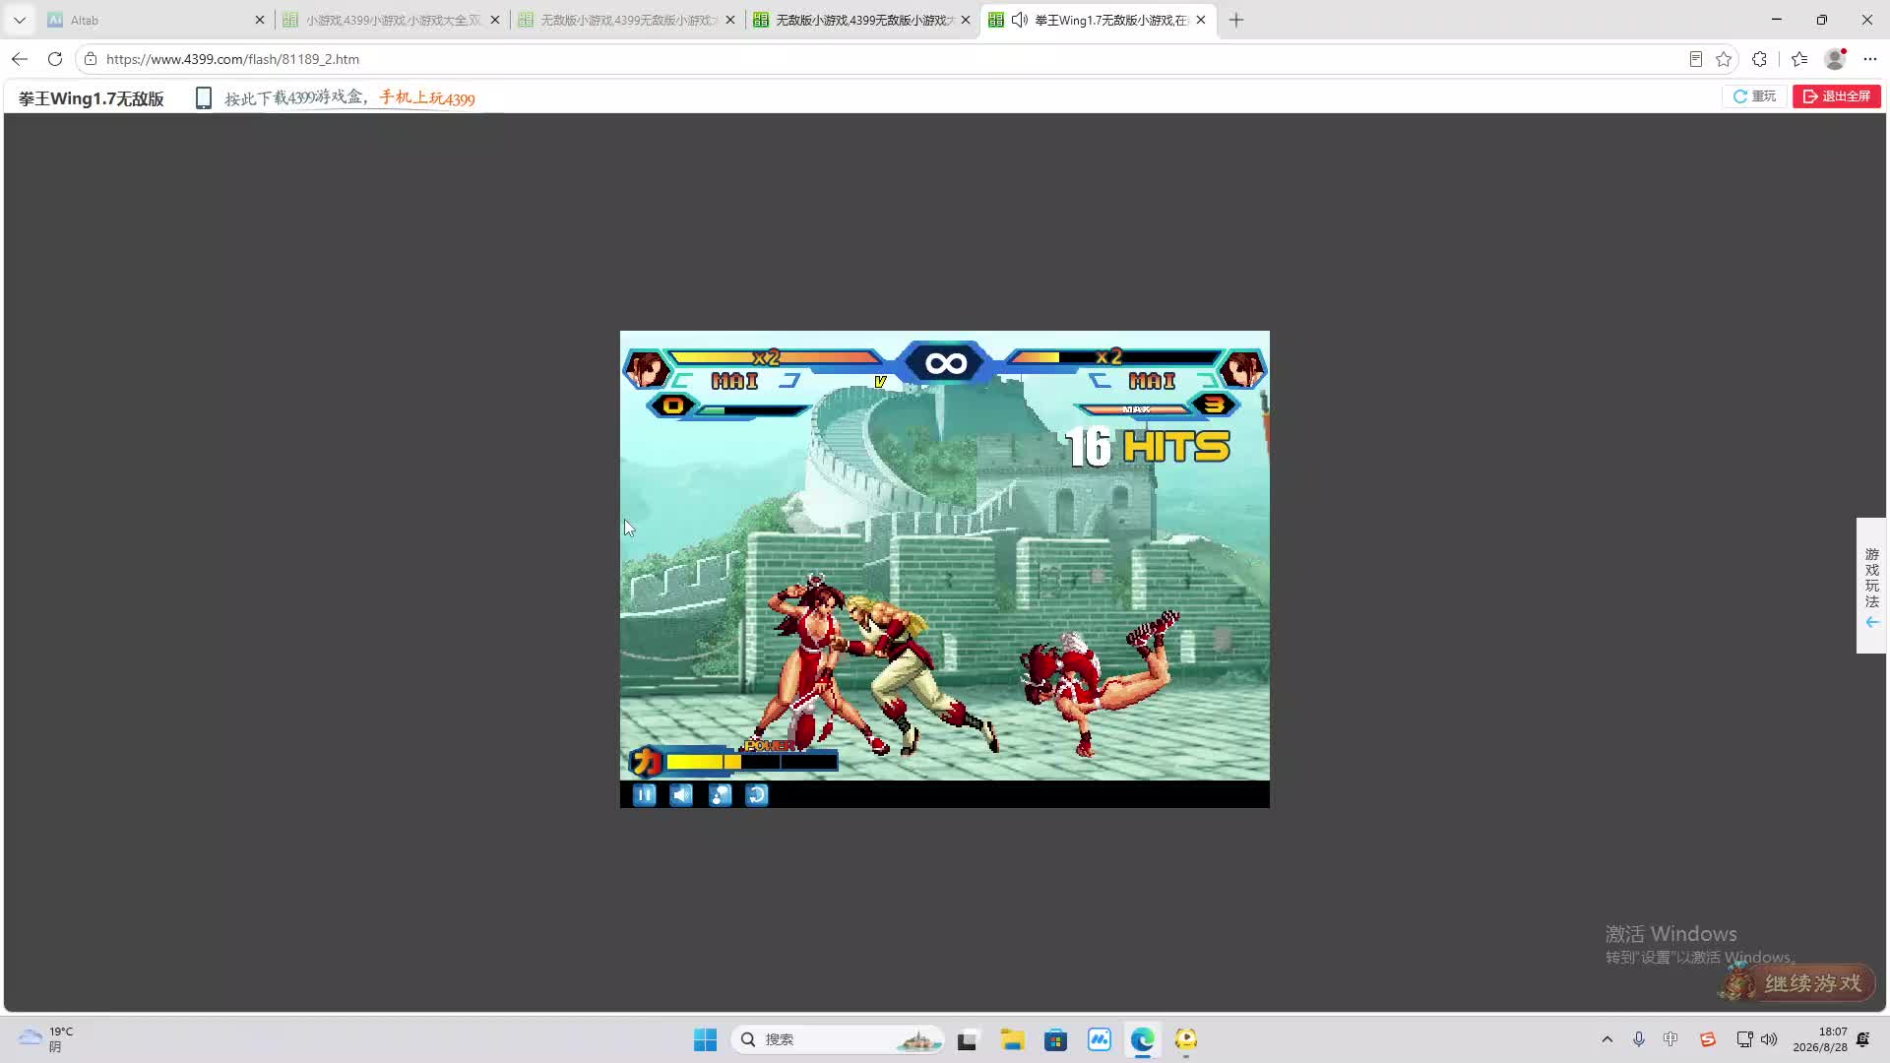This screenshot has height=1063, width=1890.
Task: Open the volume control in system tray
Action: coord(1769,1039)
